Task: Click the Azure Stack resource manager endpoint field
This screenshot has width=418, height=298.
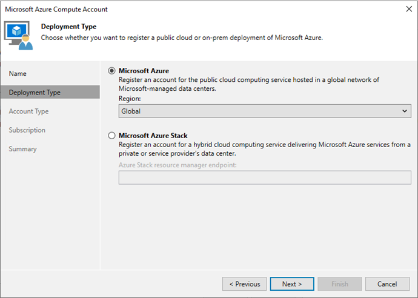Action: coord(265,177)
